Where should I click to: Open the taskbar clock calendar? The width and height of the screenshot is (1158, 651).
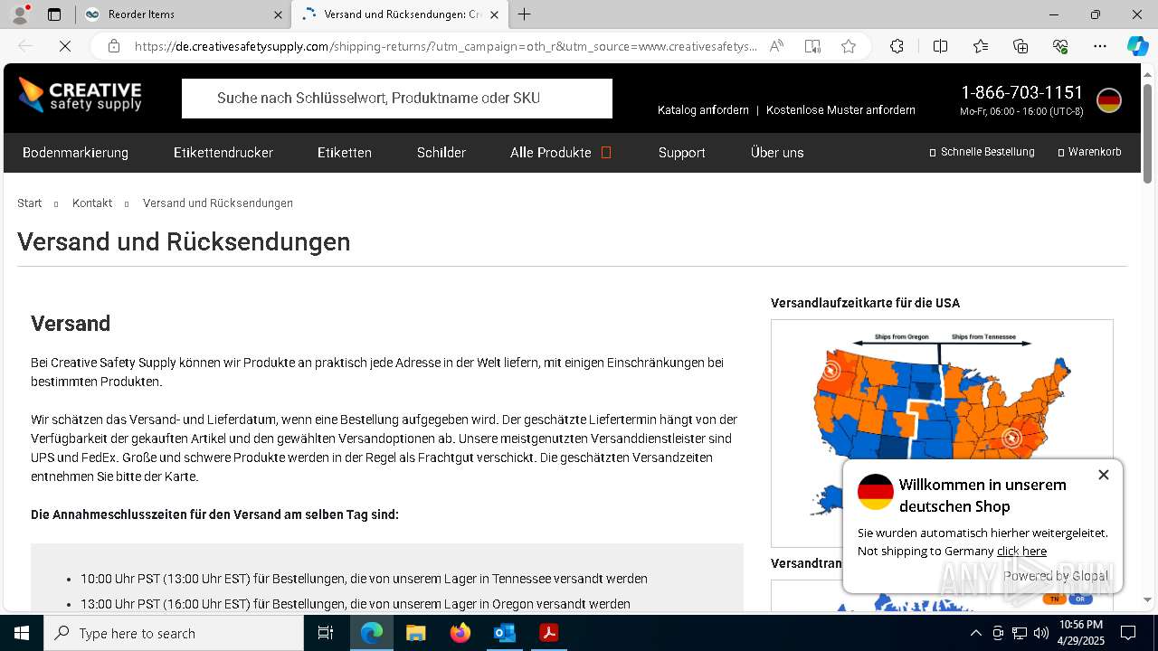[x=1081, y=633]
